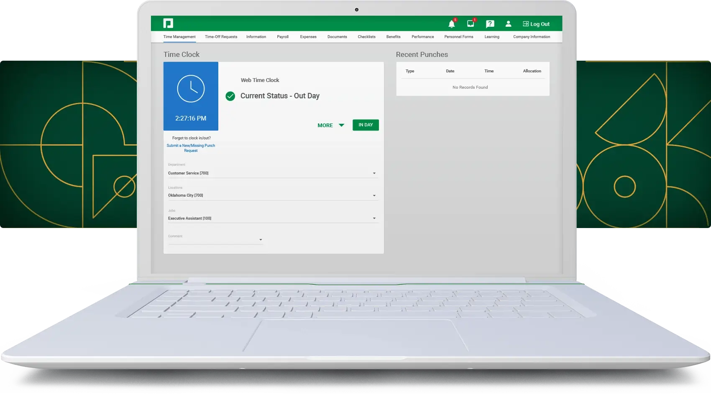Click the help question mark icon
711x400 pixels.
pyautogui.click(x=490, y=24)
